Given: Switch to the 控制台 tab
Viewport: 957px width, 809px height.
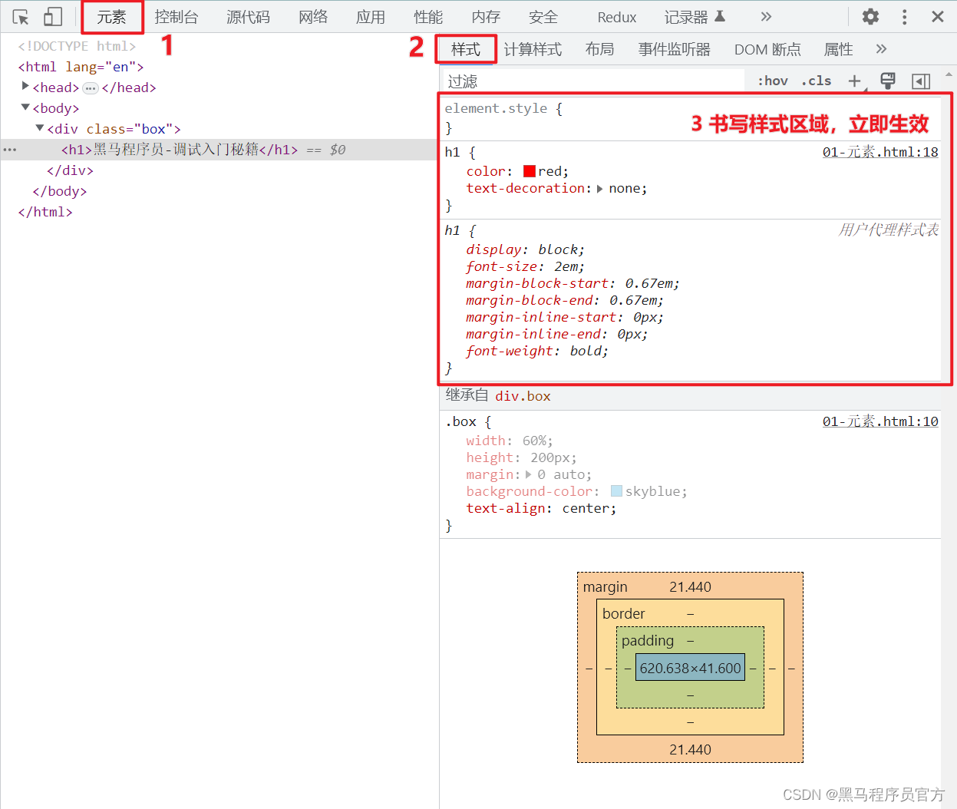Looking at the screenshot, I should [177, 17].
